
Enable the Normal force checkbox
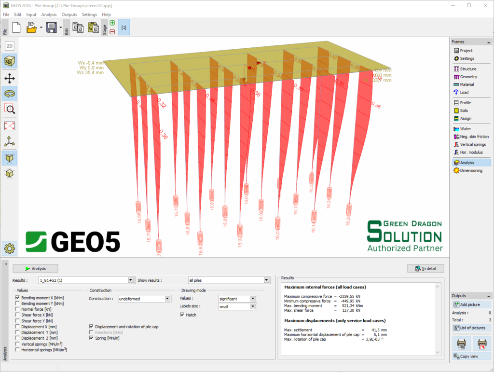18,309
